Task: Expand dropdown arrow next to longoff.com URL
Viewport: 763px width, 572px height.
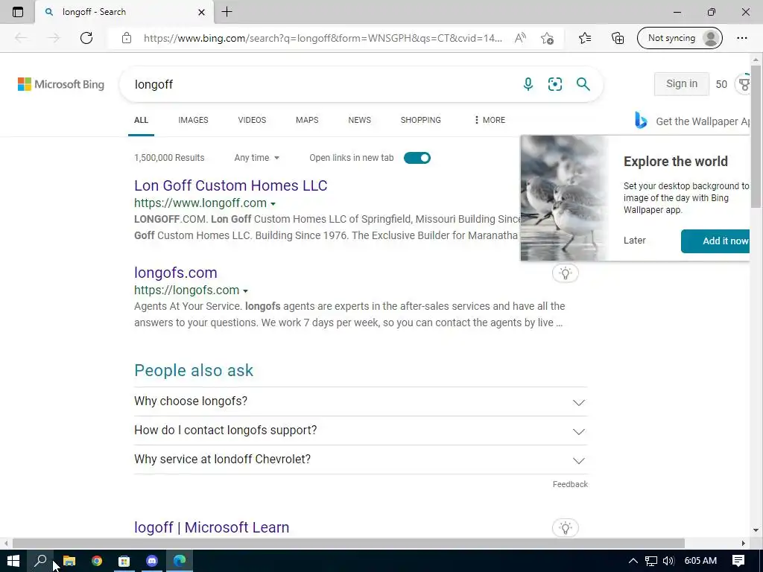Action: 273,204
